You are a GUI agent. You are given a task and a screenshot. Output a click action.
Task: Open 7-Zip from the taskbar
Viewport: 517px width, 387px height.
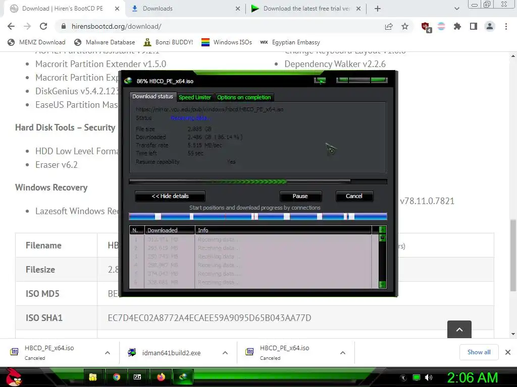tap(138, 377)
